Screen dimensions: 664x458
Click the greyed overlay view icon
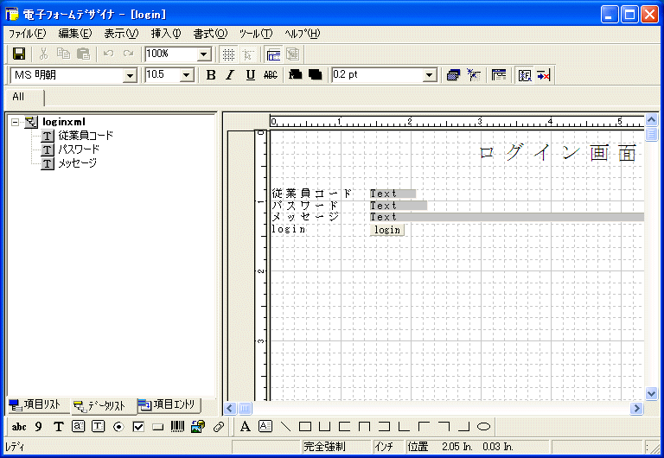(292, 54)
